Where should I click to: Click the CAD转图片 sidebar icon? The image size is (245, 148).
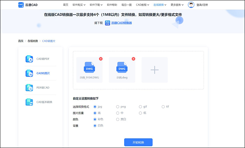pyautogui.click(x=29, y=73)
